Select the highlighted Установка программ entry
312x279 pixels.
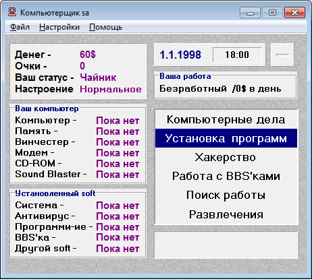[226, 138]
